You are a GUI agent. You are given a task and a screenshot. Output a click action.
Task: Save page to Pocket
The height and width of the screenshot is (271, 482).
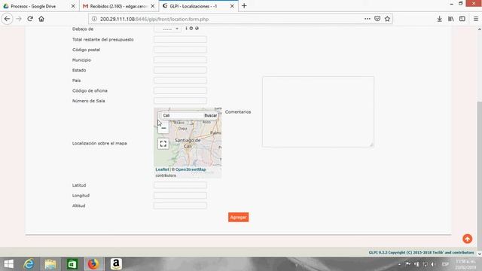377,19
